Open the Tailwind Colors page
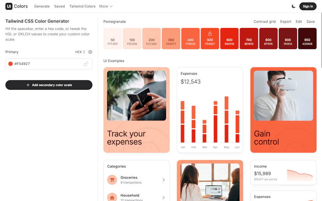The width and height of the screenshot is (322, 201). click(x=82, y=6)
